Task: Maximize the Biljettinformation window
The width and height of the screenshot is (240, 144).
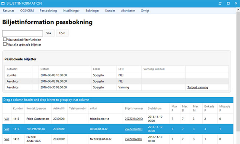Action: [x=228, y=3]
